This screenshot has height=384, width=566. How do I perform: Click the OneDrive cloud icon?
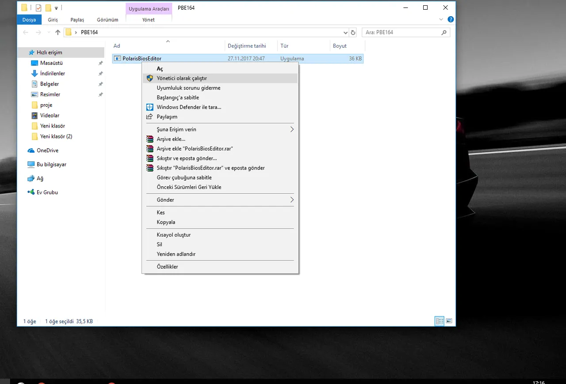[31, 151]
